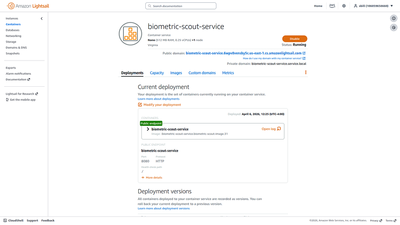
Task: Open the settings gear icon
Action: pos(344,6)
